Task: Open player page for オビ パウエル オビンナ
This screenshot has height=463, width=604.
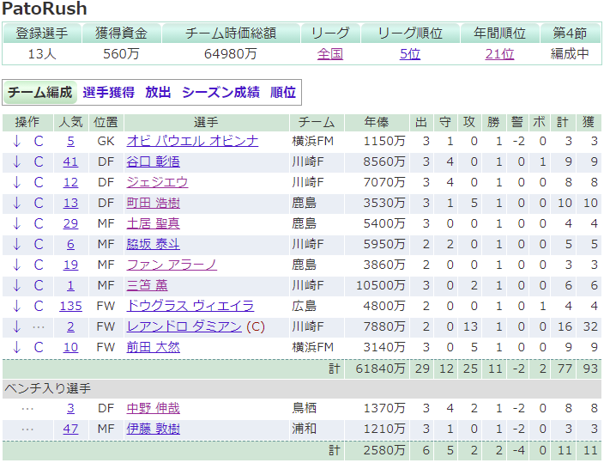Action: coord(192,141)
